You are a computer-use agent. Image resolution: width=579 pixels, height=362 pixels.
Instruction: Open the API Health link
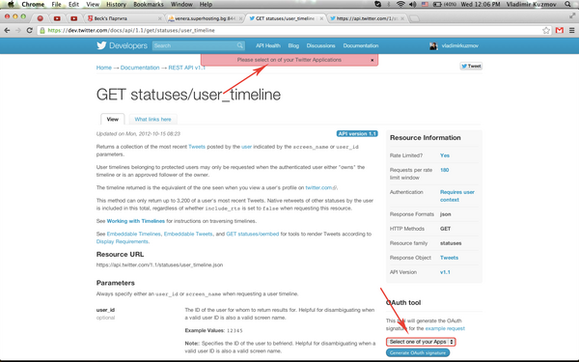(x=268, y=45)
